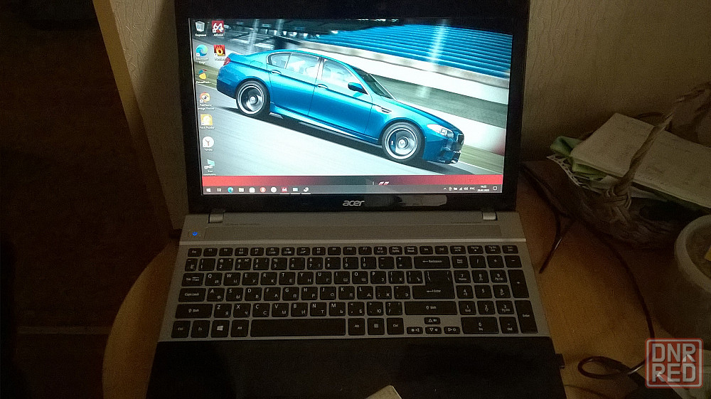Open the Yandex browser desktop shortcut
Viewport: 711px width, 399px height.
coord(208,143)
